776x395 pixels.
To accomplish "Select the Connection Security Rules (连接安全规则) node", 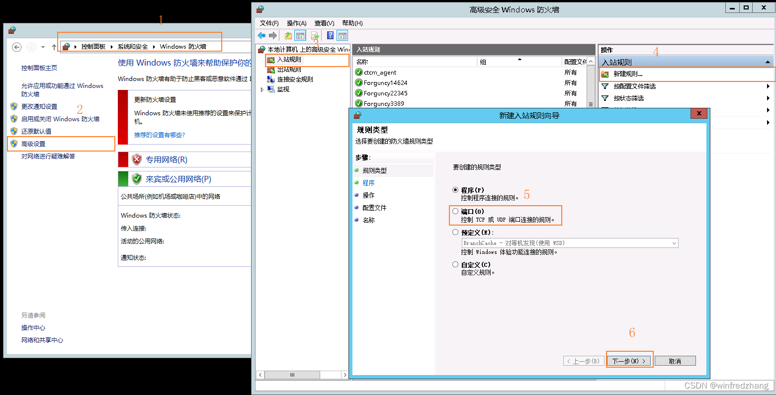I will point(295,79).
